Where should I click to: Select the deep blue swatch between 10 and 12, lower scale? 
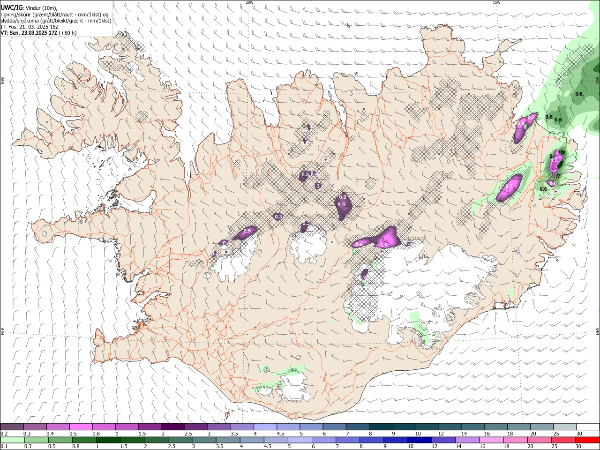(419, 440)
